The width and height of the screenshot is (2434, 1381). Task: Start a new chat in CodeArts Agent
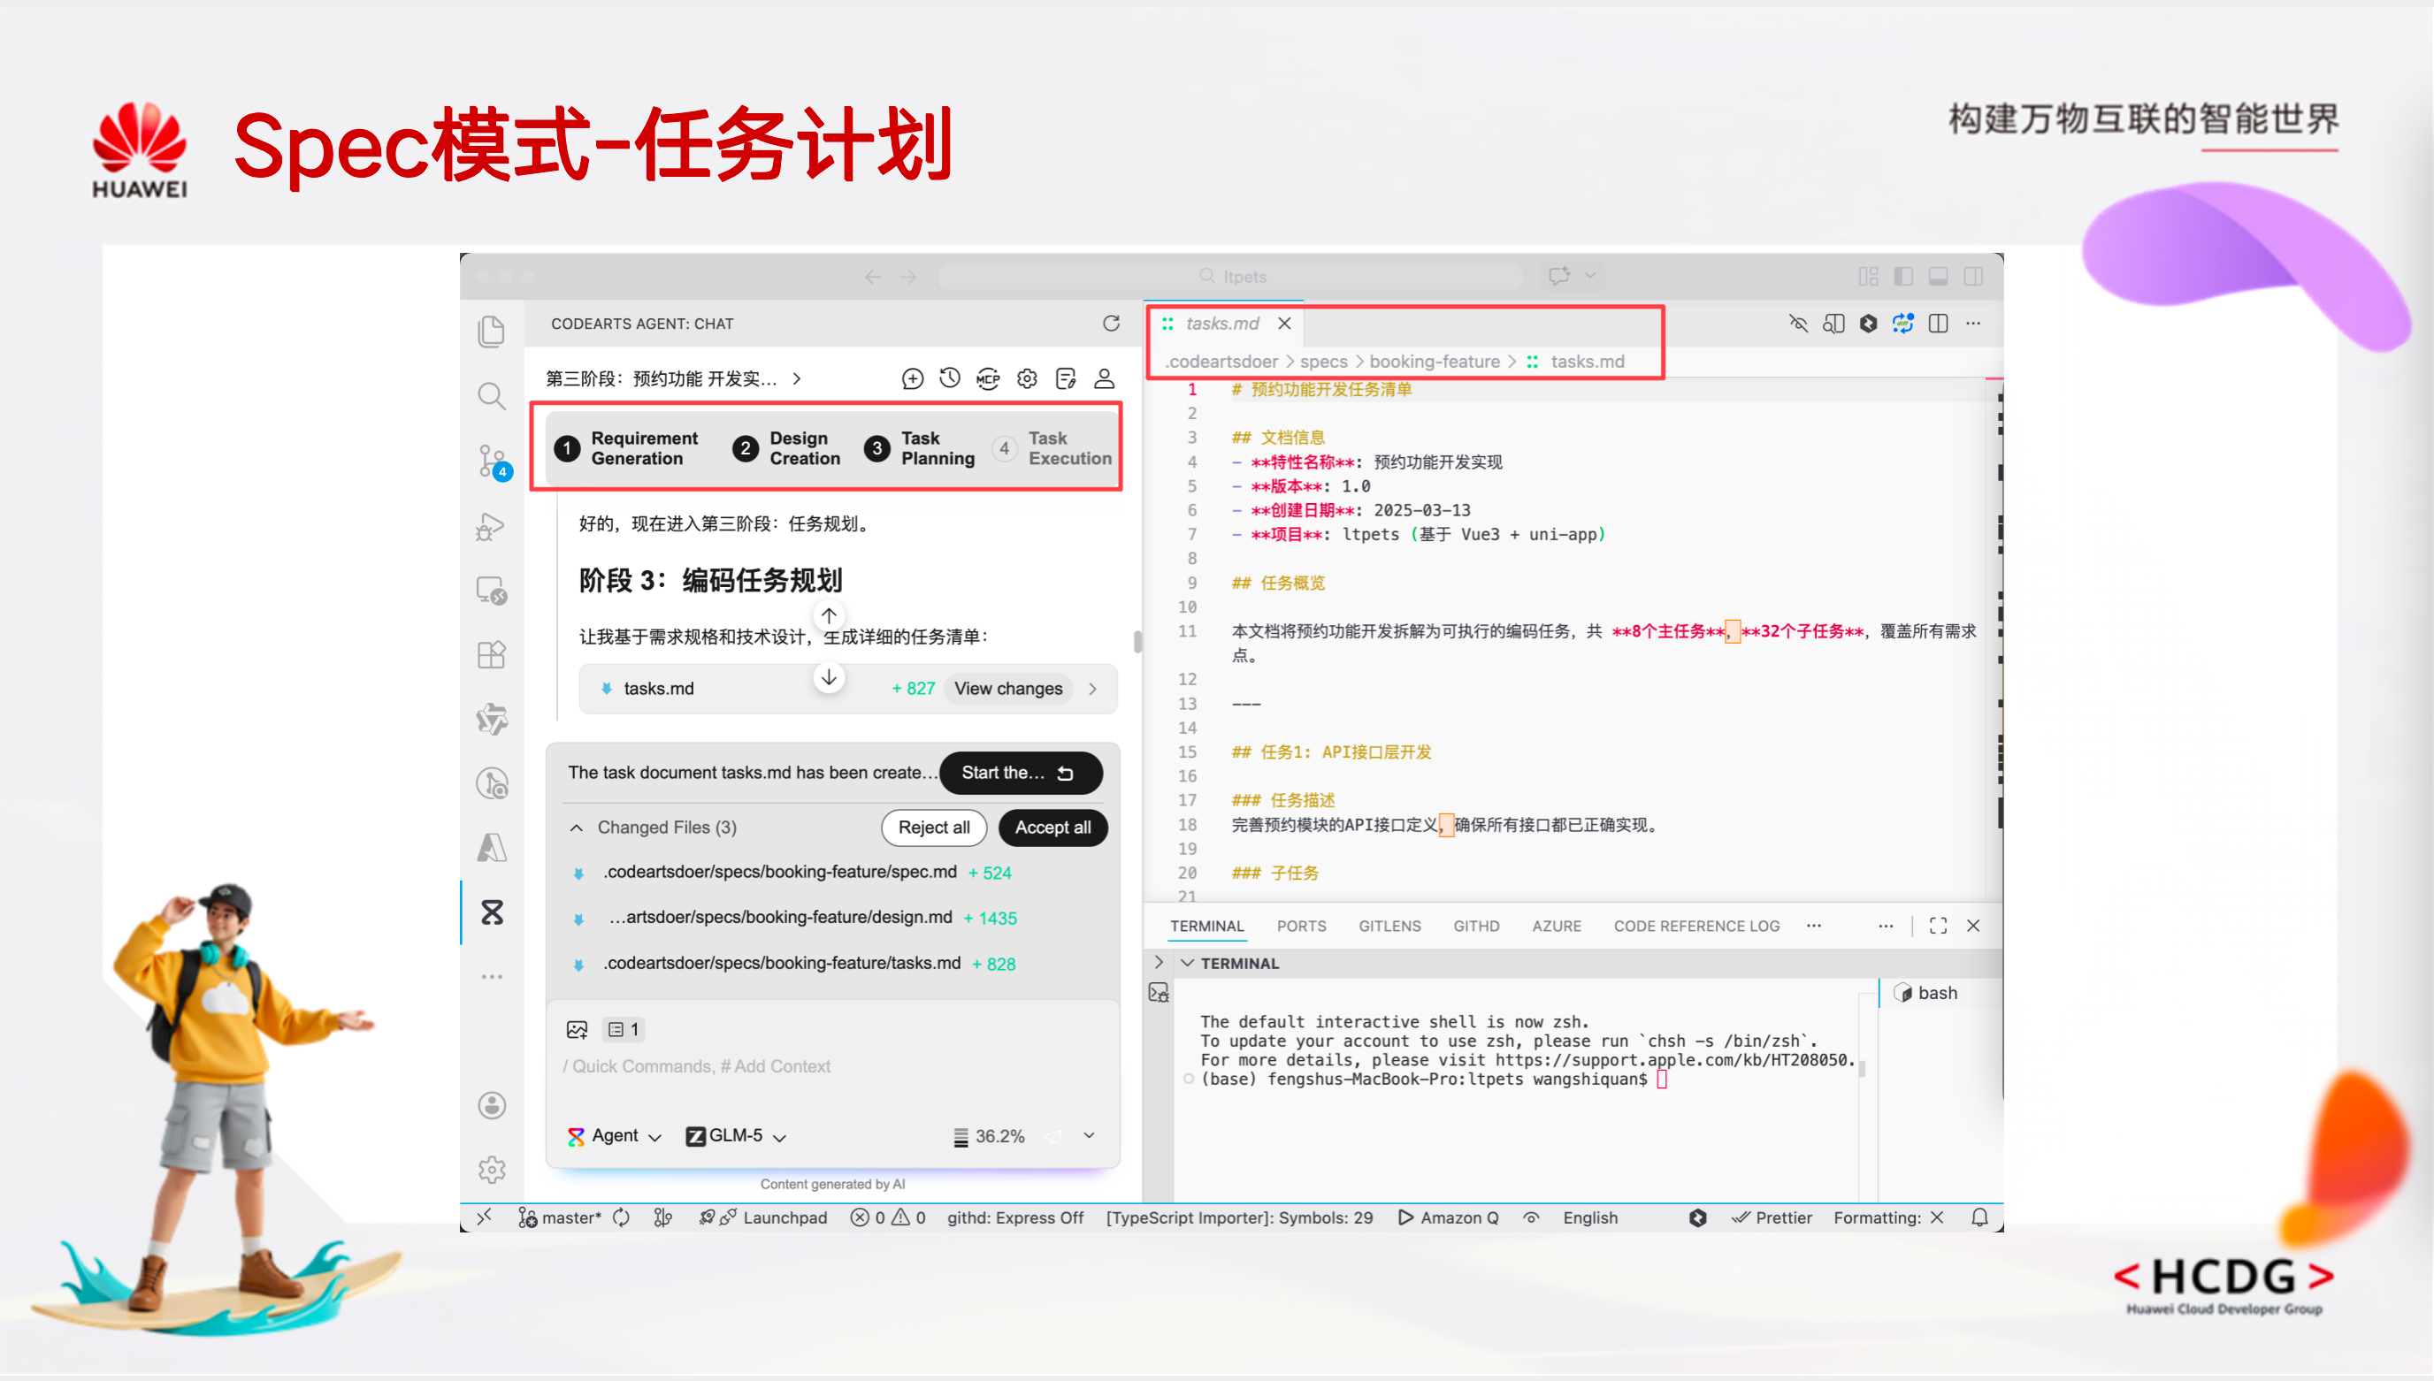pos(913,378)
